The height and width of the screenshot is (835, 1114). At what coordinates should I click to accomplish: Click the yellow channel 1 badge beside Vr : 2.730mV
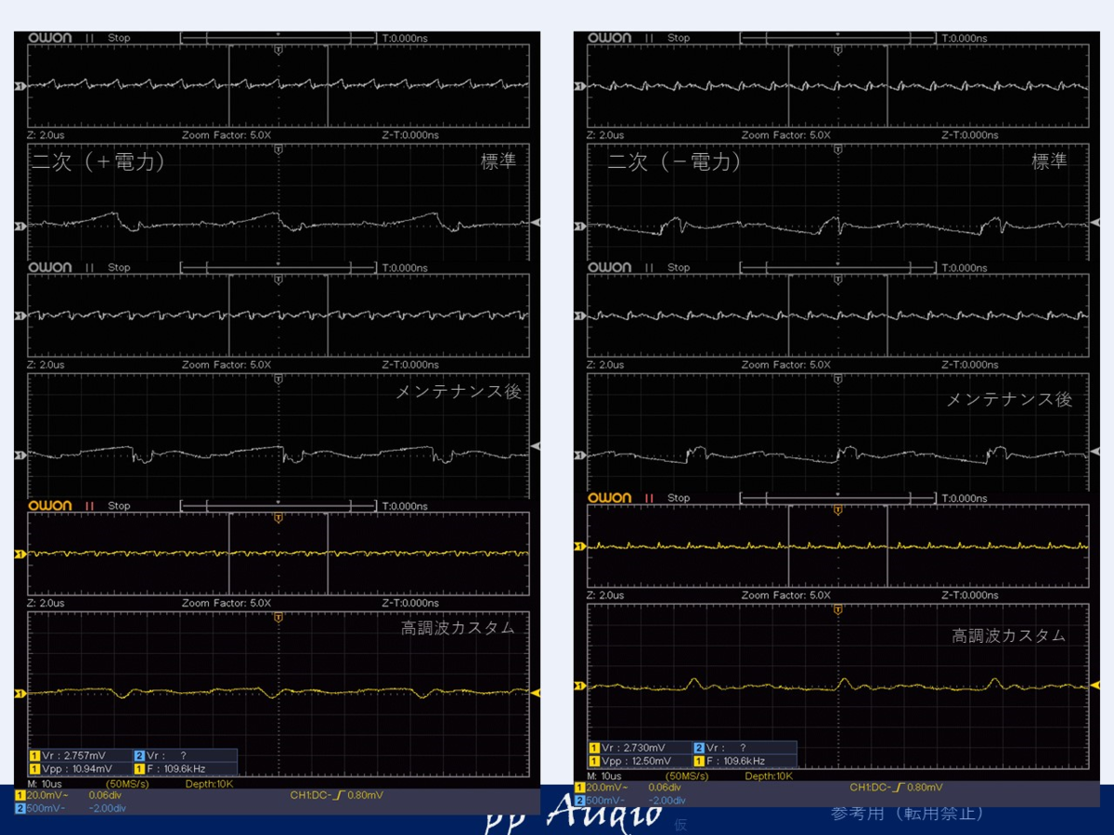coord(594,748)
